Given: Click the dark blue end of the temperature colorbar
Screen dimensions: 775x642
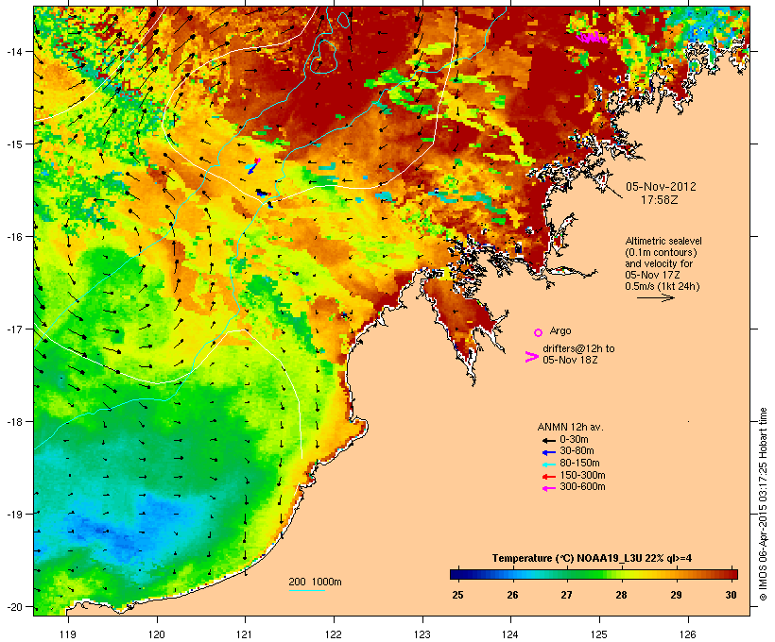Looking at the screenshot, I should (457, 574).
